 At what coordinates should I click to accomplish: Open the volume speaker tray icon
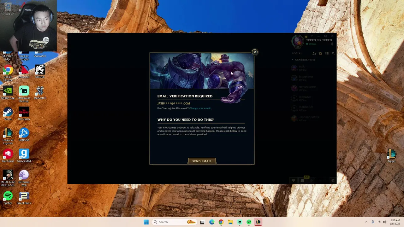coord(385,222)
